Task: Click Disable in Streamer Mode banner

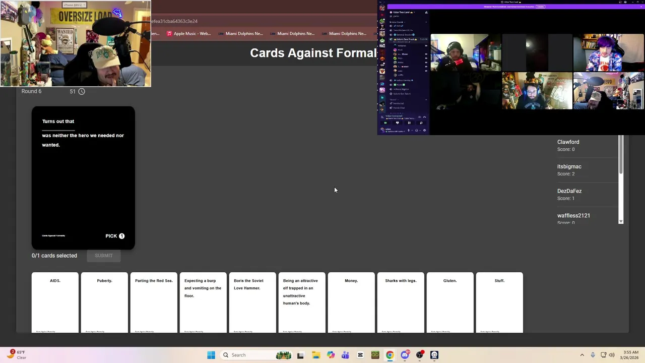Action: [540, 7]
